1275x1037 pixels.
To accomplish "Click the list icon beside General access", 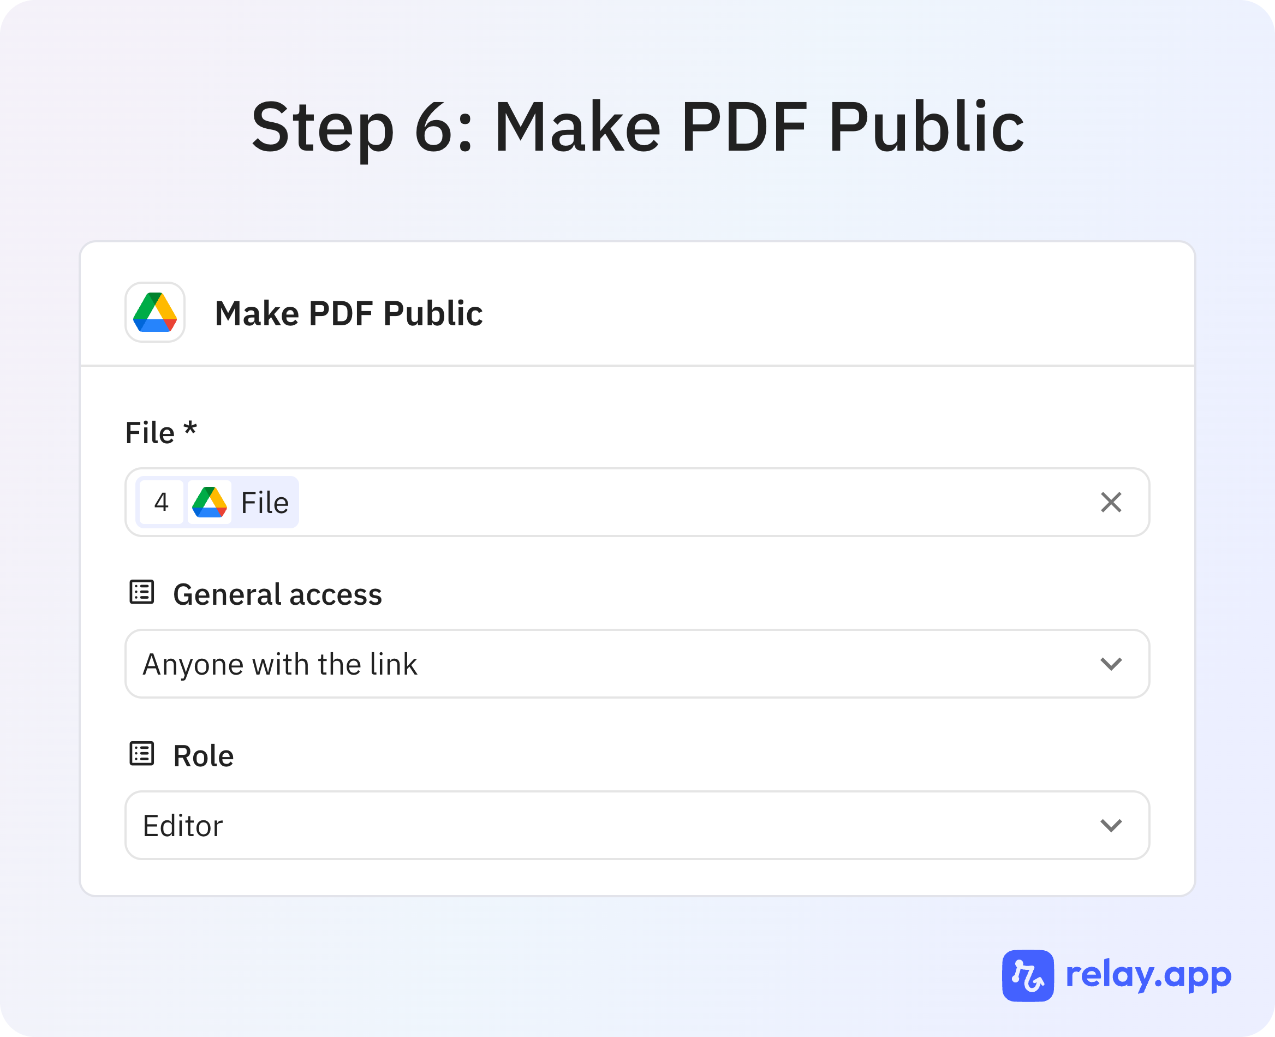I will [x=141, y=592].
